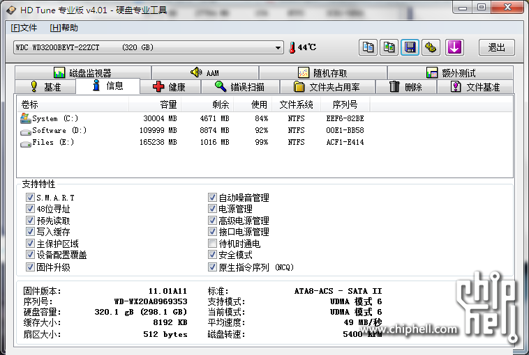Toggle the 设备配置覆盖 checkbox

30,255
